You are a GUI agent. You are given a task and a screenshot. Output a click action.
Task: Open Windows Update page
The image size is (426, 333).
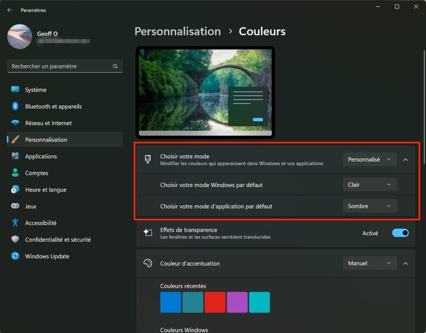65,256
